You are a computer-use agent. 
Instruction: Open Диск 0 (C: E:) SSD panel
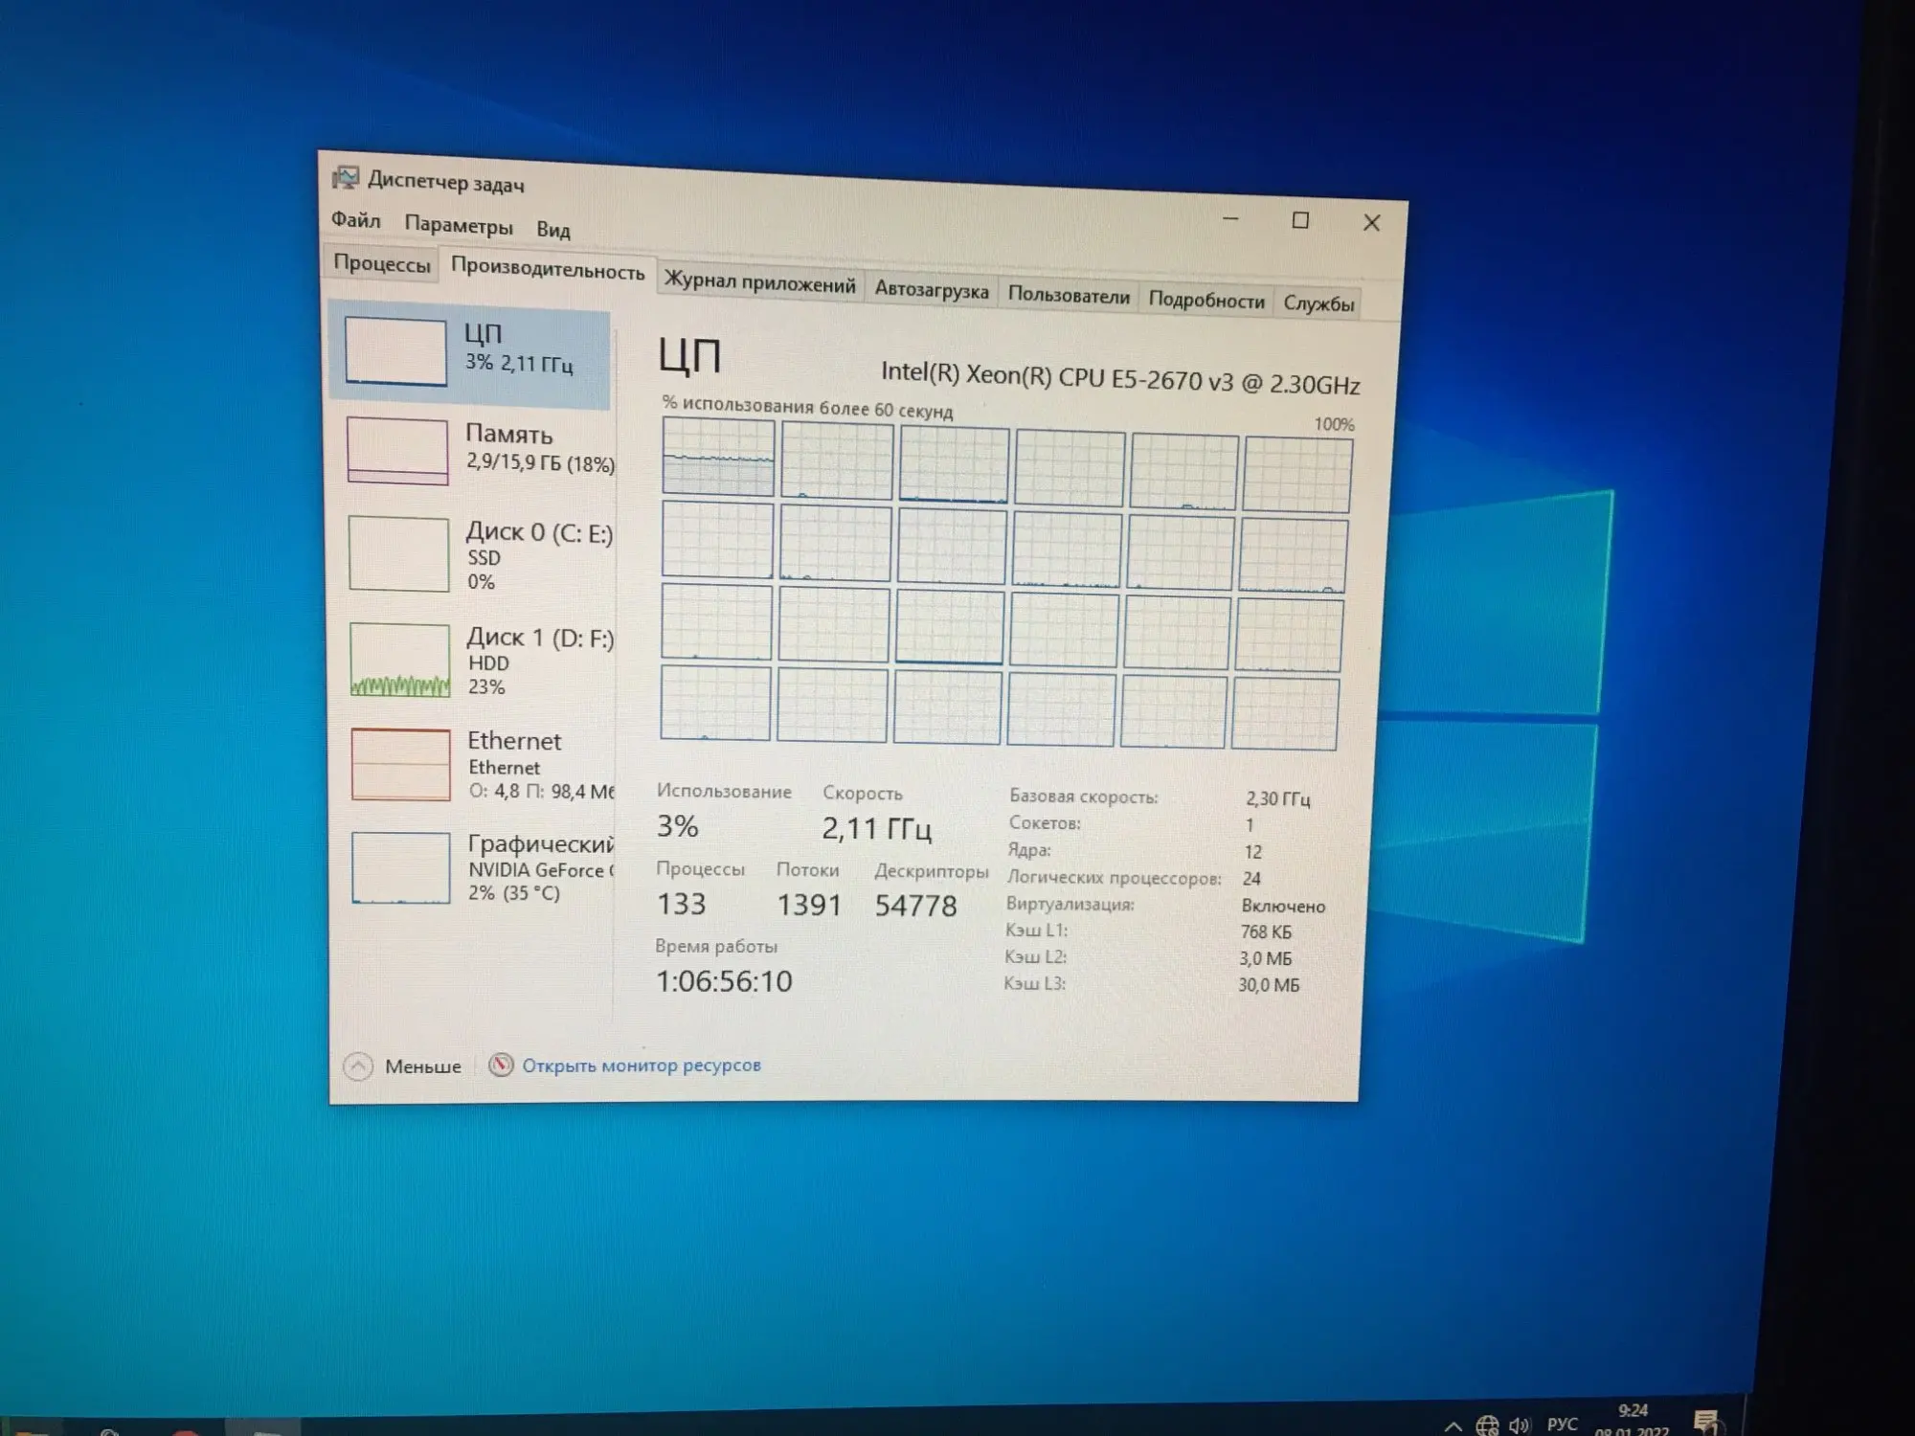pyautogui.click(x=398, y=554)
